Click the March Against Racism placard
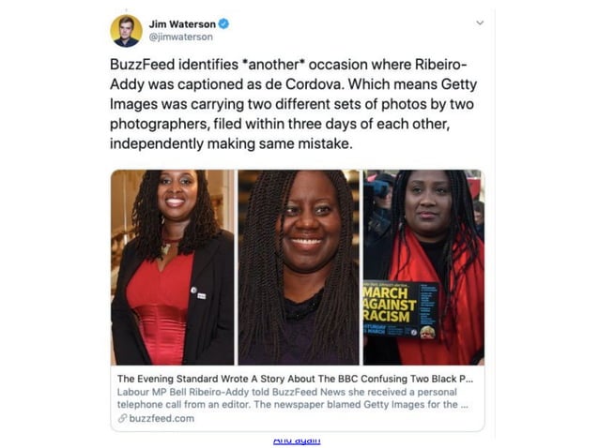This screenshot has height=448, width=599. point(400,309)
